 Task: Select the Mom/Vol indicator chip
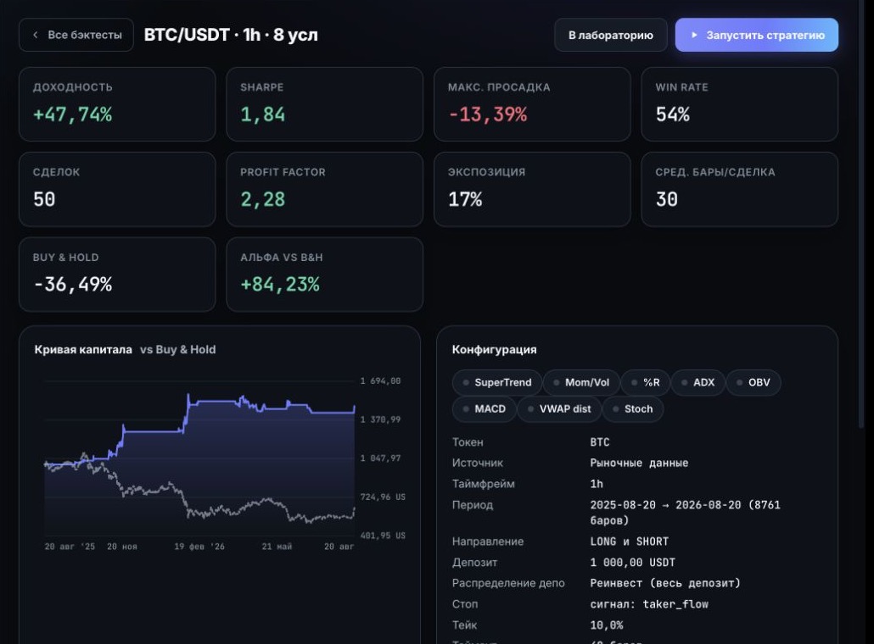click(x=581, y=382)
